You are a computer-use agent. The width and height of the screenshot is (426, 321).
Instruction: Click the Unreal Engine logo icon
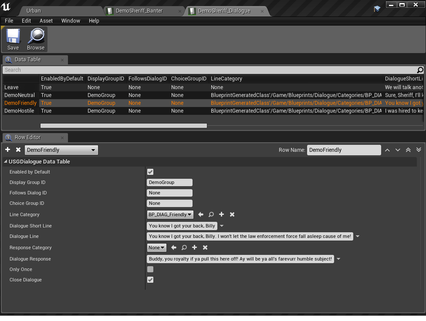click(x=6, y=6)
